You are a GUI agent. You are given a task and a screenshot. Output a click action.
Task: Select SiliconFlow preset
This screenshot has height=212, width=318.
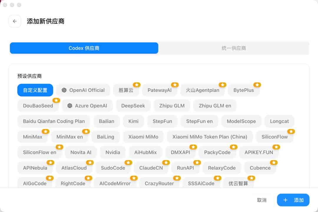275,137
